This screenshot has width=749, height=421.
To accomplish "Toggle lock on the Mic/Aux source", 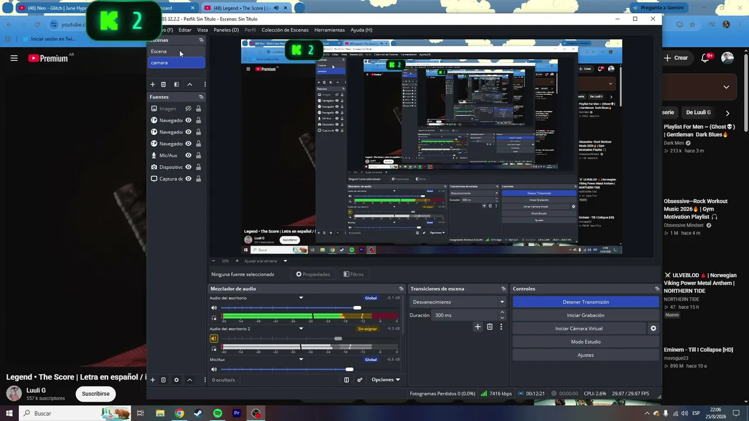I will click(198, 156).
